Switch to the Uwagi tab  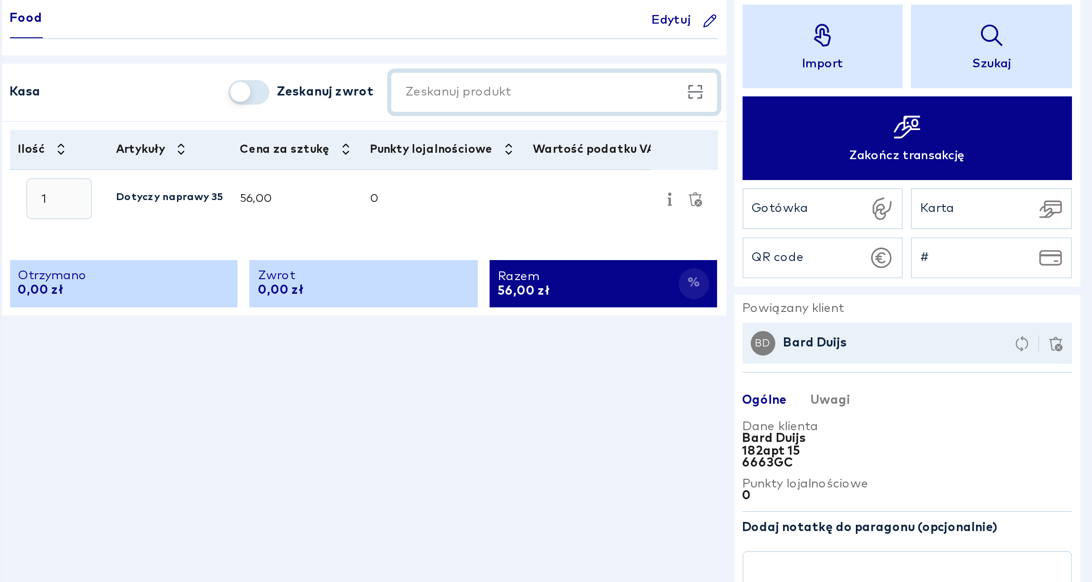830,400
